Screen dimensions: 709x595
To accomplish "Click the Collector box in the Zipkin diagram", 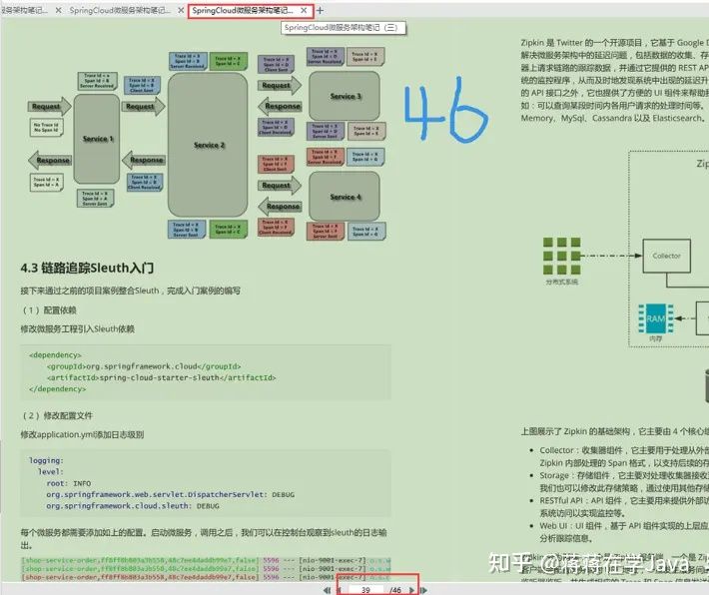I will tap(666, 256).
